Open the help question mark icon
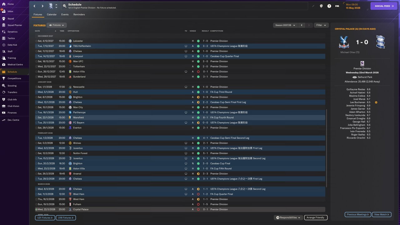 click(329, 6)
